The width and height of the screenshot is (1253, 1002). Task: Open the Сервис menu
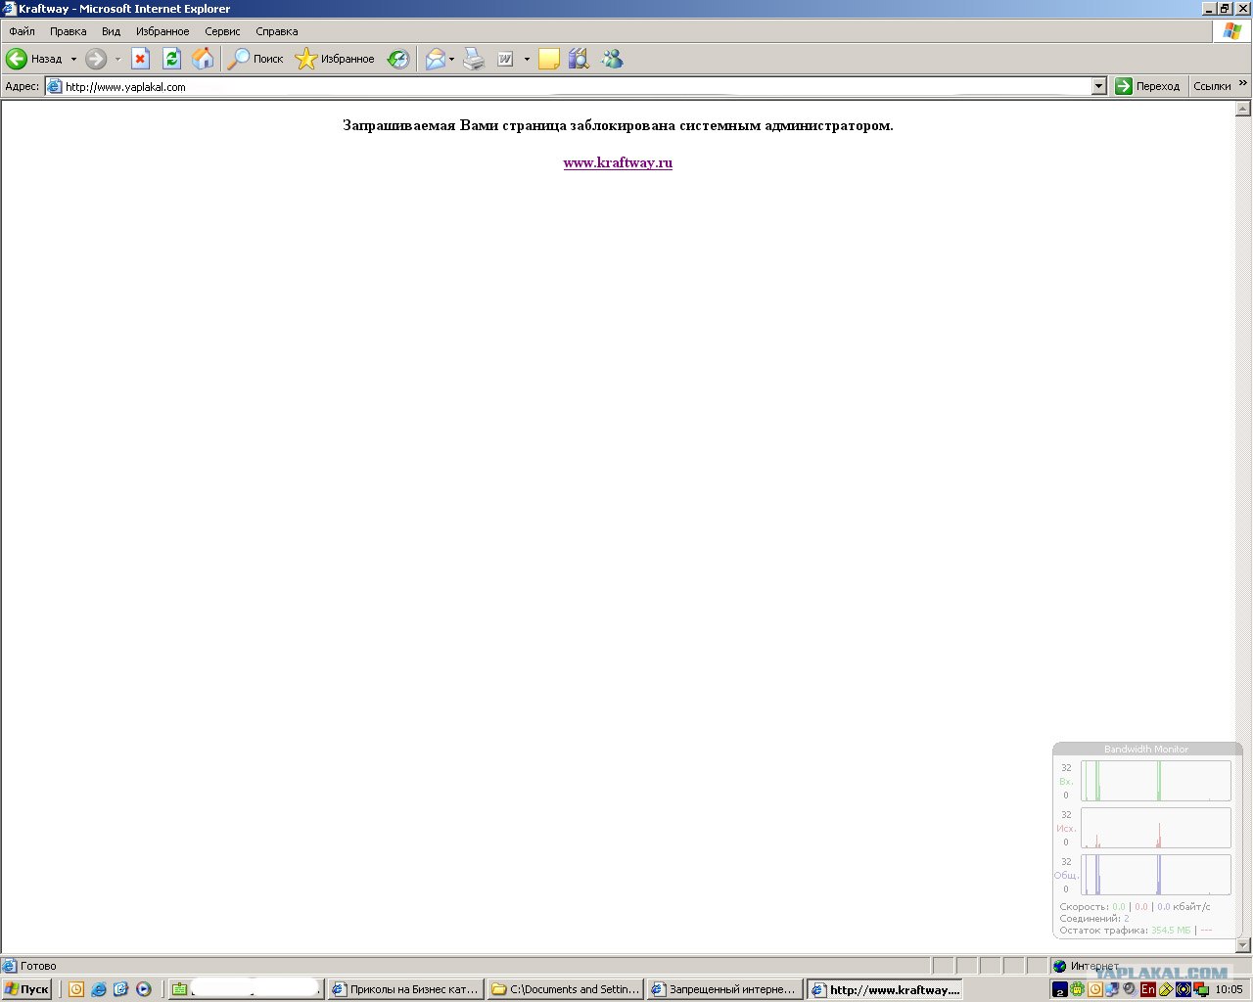[x=222, y=31]
